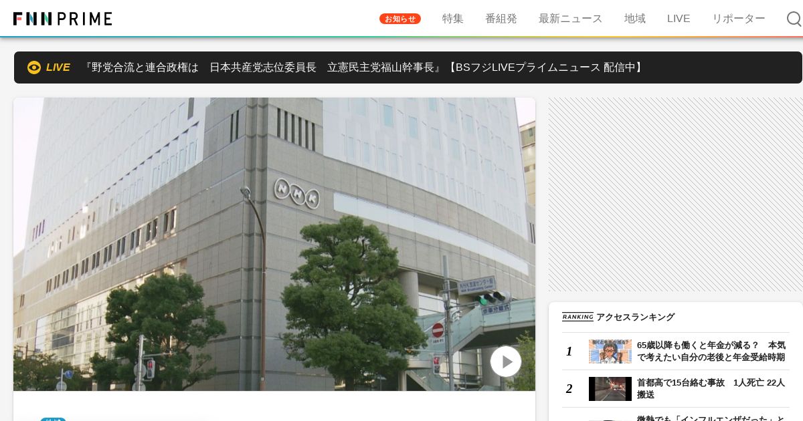Open ranking 1 article about 年金
Viewport: 803px width, 421px height.
[x=711, y=352]
